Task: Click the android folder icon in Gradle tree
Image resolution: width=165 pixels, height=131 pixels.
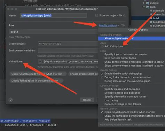Action: pyautogui.click(x=148, y=3)
